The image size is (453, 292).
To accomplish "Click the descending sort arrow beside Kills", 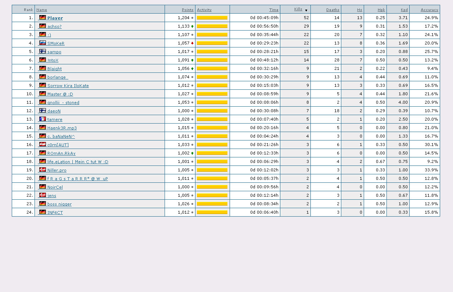I will 306,10.
